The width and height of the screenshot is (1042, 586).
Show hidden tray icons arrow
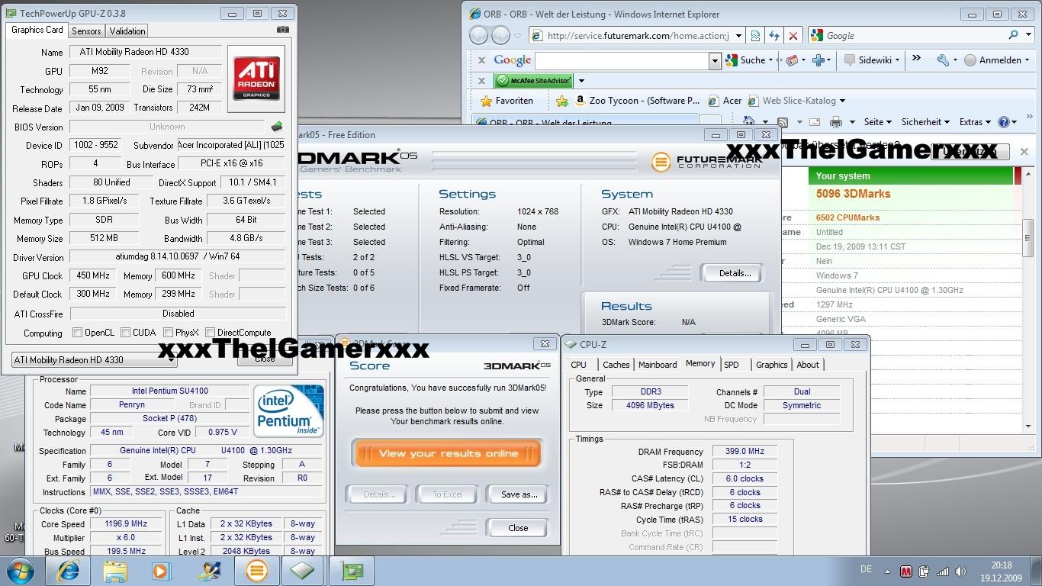click(x=887, y=572)
